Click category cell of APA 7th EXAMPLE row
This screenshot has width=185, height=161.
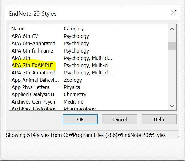(88, 65)
